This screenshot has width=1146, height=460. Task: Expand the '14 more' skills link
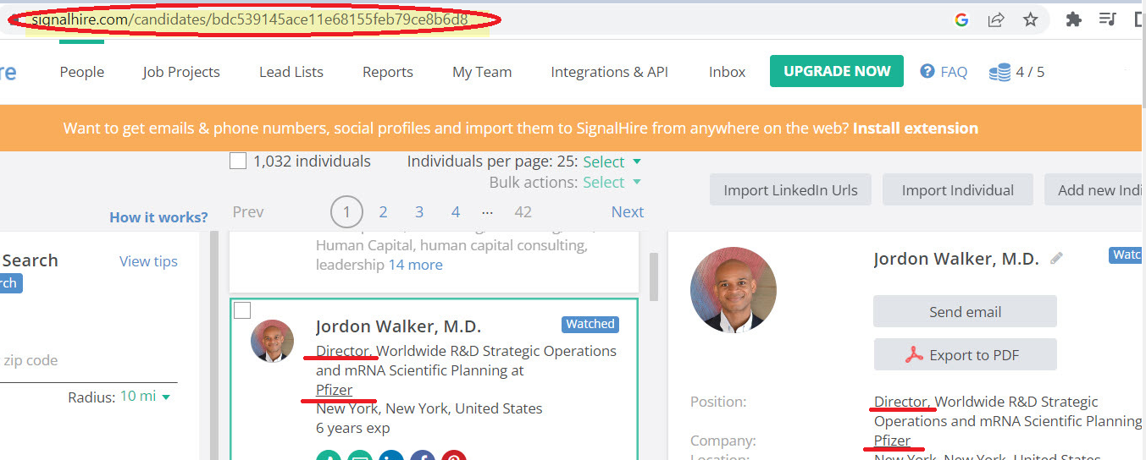coord(415,265)
